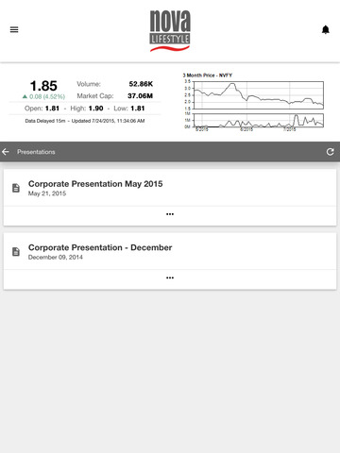This screenshot has height=453, width=340.
Task: Tap the 1.85 stock price
Action: [x=43, y=86]
